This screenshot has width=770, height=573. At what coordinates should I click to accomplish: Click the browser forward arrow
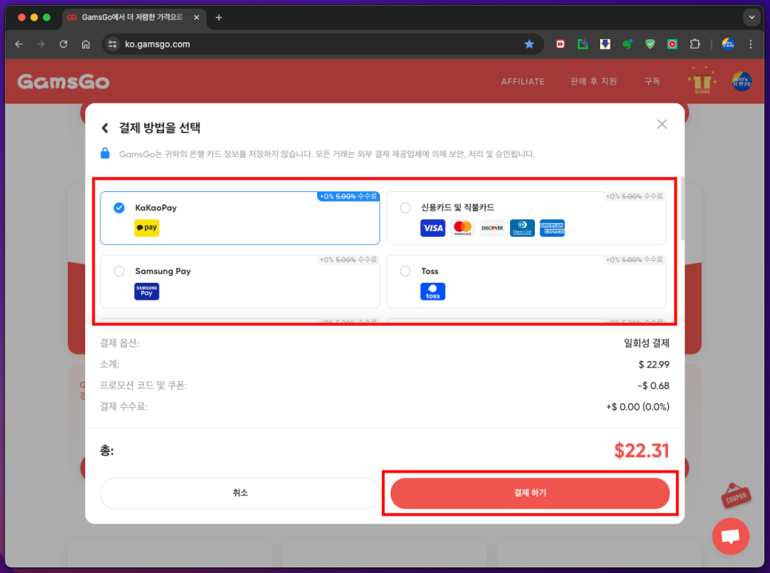click(x=41, y=44)
